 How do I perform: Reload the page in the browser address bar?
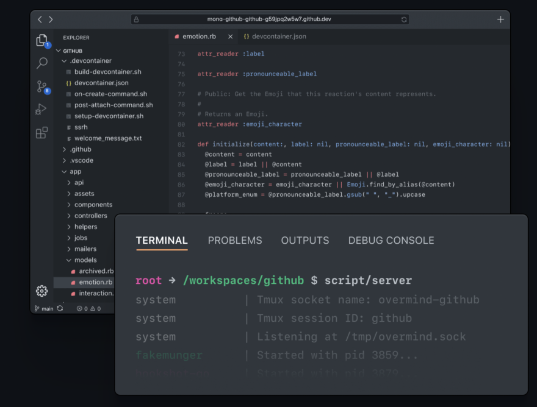pyautogui.click(x=404, y=19)
